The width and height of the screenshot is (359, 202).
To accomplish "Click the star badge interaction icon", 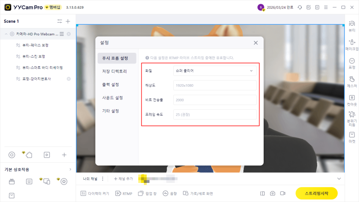I will pyautogui.click(x=63, y=181).
